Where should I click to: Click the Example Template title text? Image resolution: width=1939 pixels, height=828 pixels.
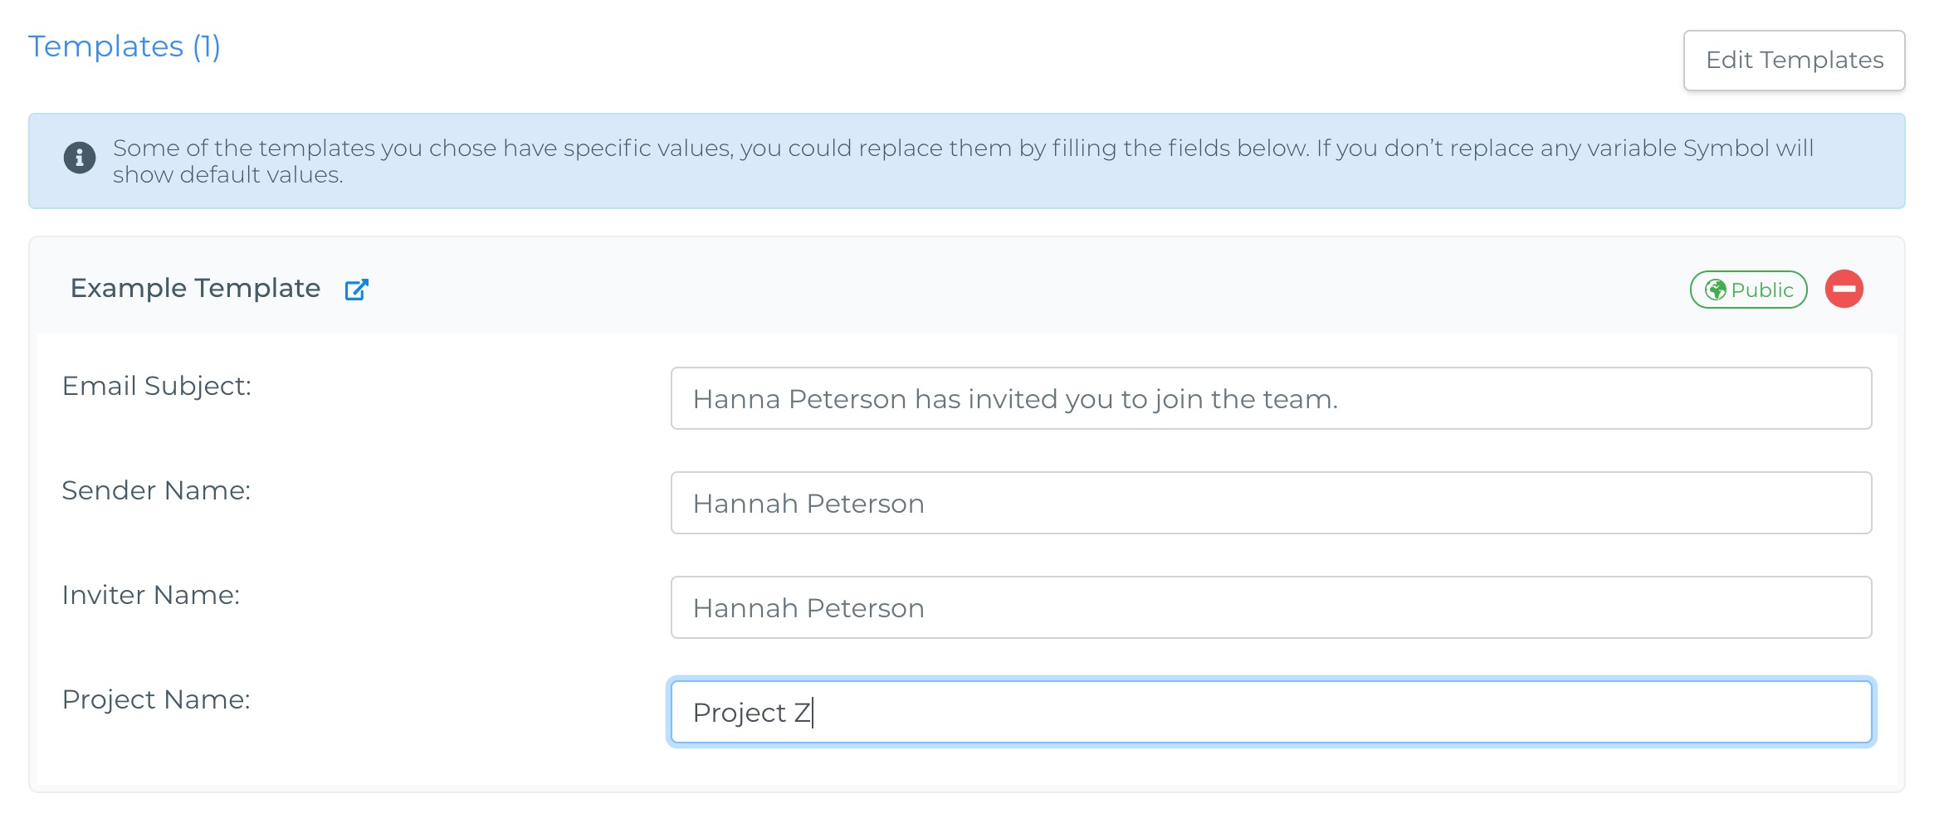pos(195,288)
